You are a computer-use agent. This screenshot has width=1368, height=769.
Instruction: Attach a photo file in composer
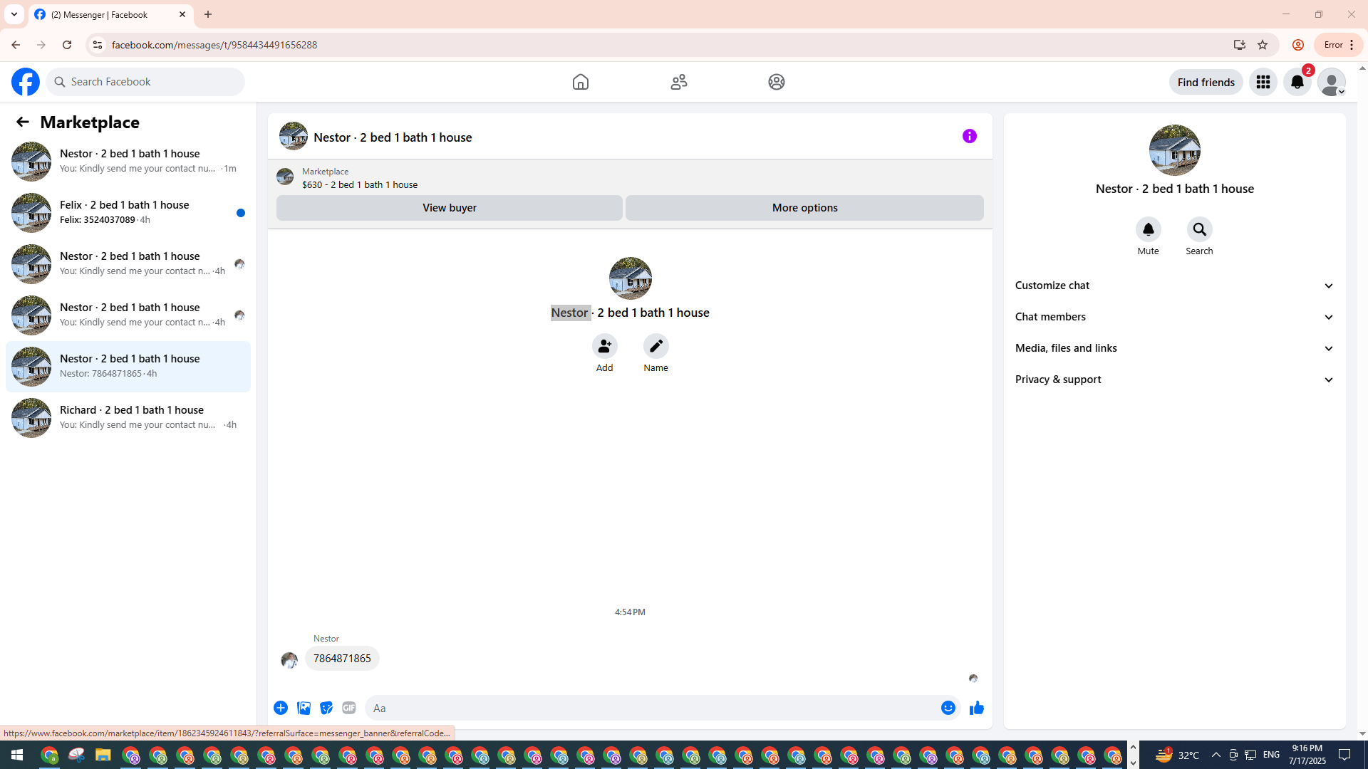304,708
